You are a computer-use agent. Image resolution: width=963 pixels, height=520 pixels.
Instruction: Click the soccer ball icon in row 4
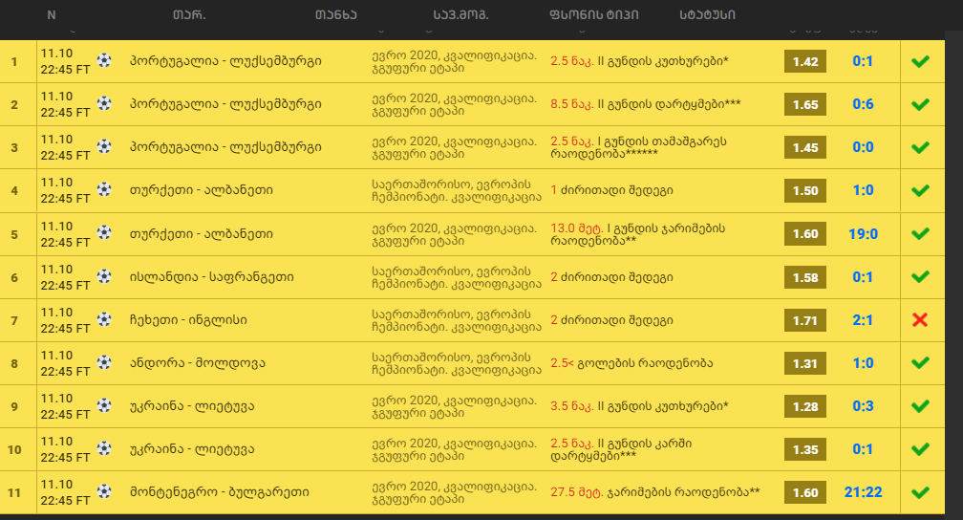pyautogui.click(x=104, y=189)
